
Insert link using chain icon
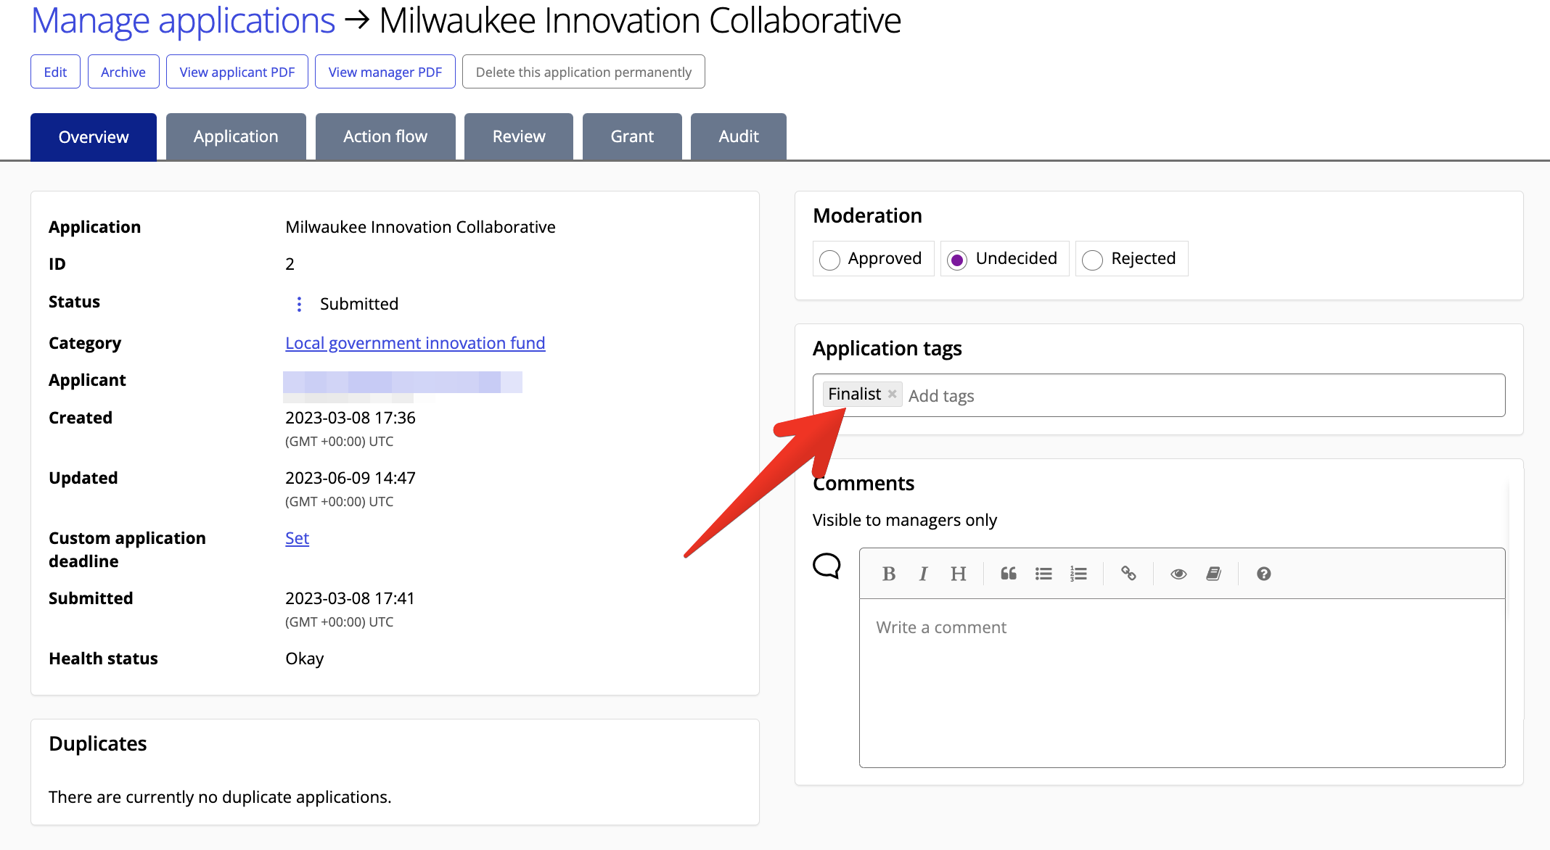click(x=1128, y=574)
